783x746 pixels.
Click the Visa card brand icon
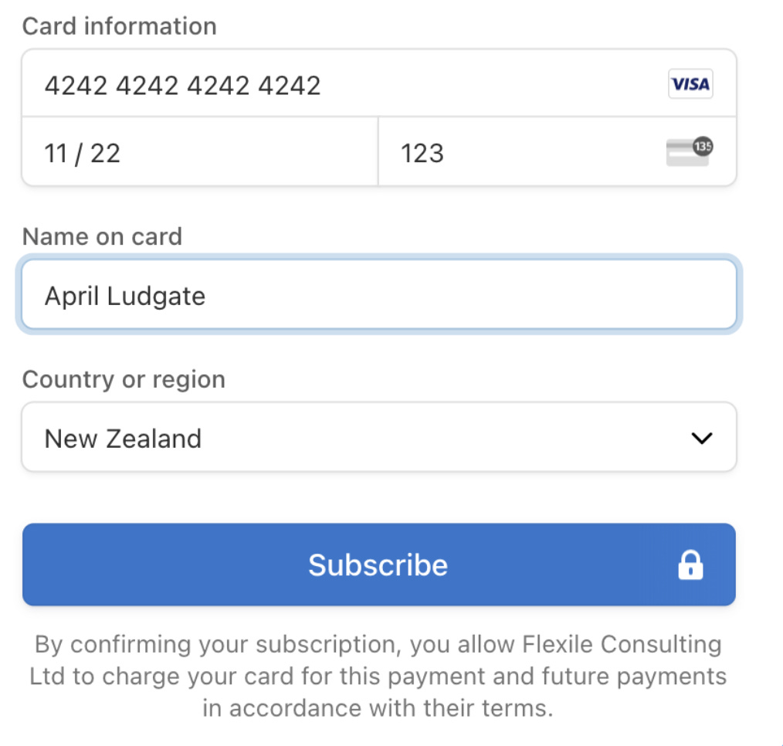(690, 83)
